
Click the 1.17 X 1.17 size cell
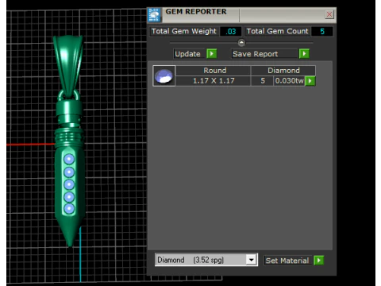[x=214, y=81]
